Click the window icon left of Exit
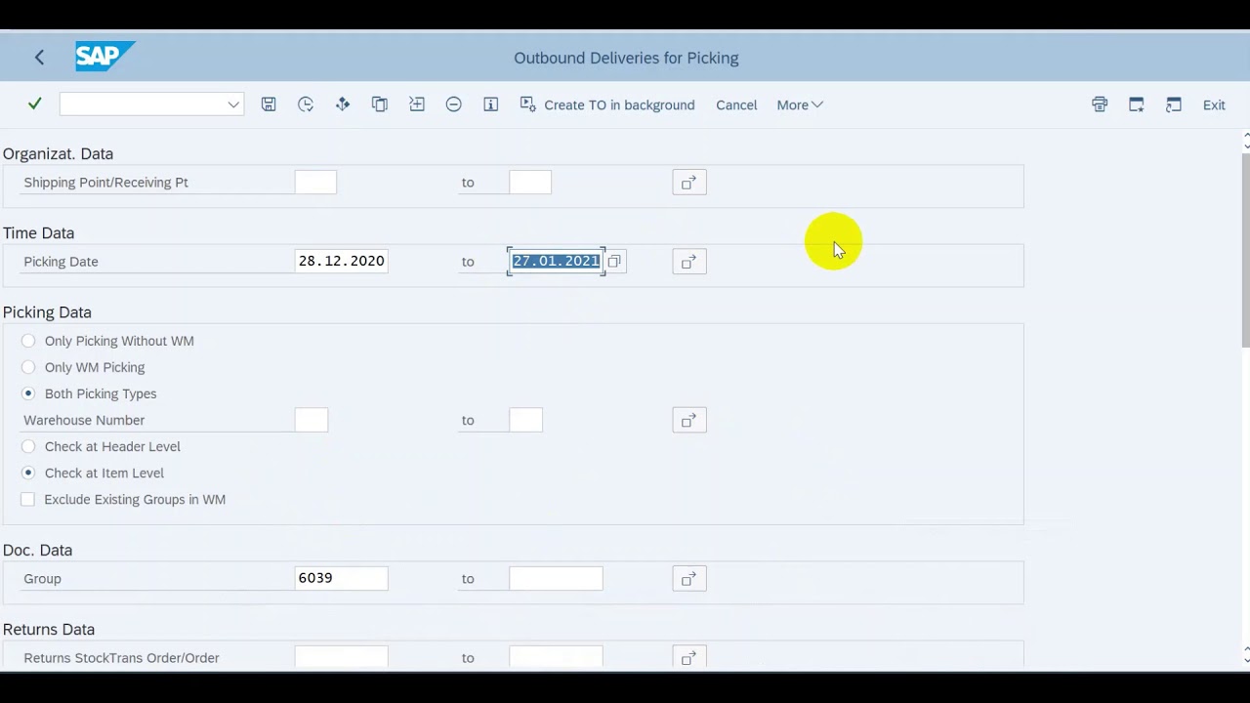The width and height of the screenshot is (1250, 703). tap(1174, 104)
